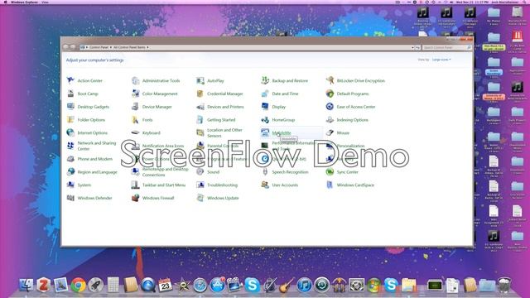Click the Forward navigation button

pos(73,47)
